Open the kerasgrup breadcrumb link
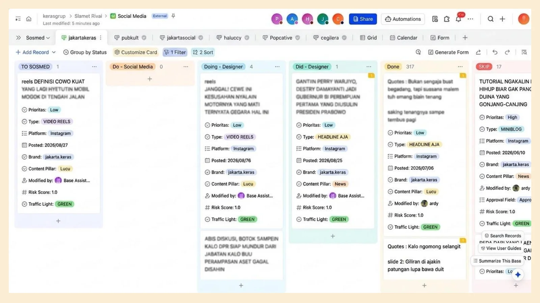Screen dimensions: 540x303 54,16
